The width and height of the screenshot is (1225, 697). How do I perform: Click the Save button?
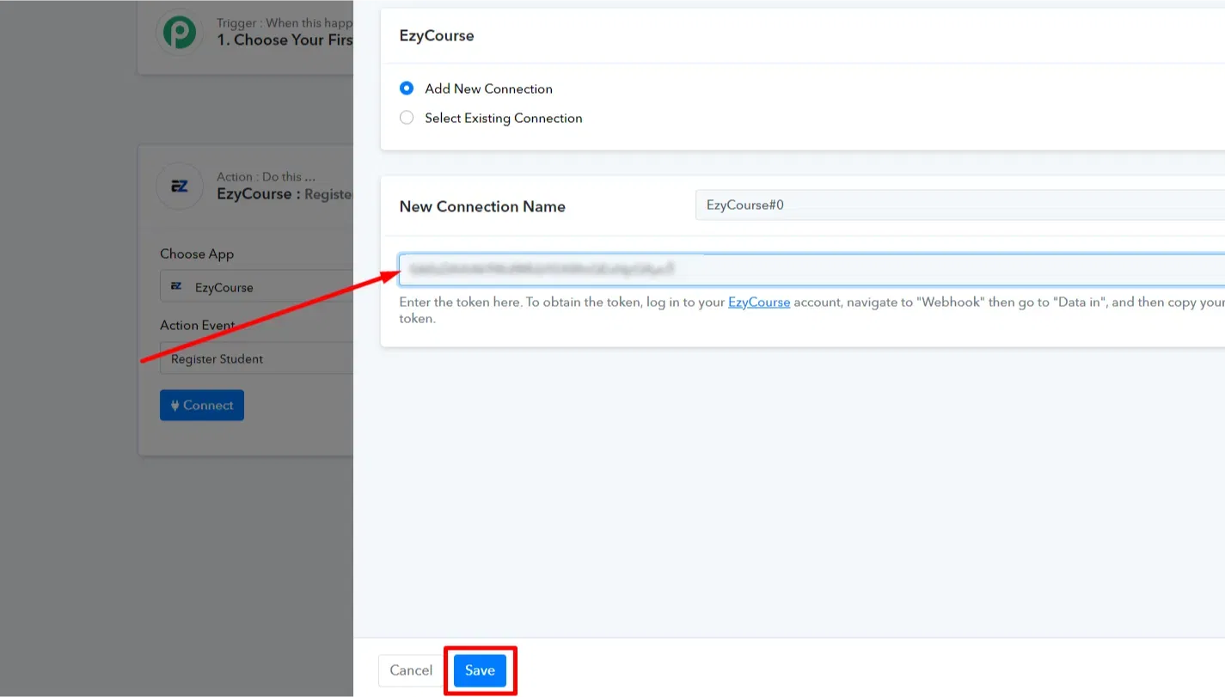pyautogui.click(x=480, y=670)
